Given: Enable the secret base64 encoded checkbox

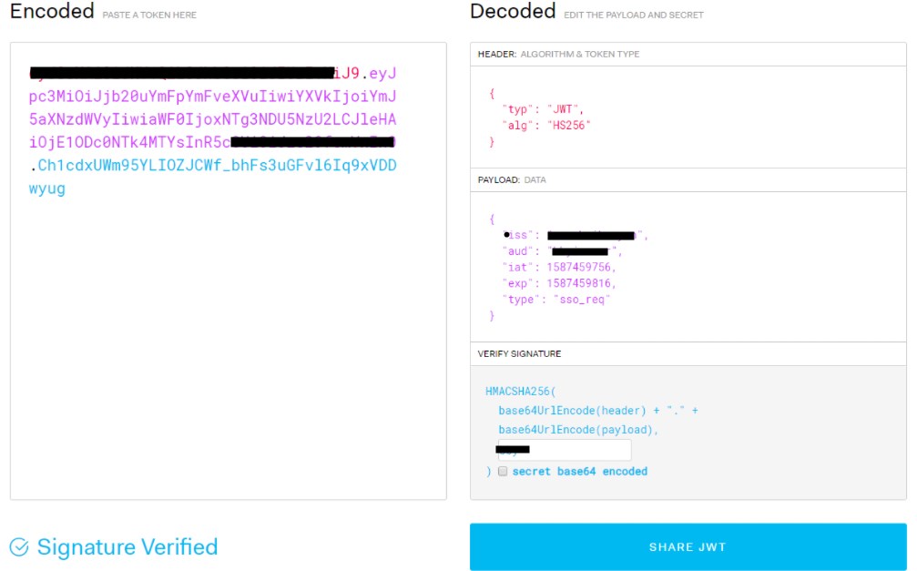Looking at the screenshot, I should pyautogui.click(x=502, y=472).
